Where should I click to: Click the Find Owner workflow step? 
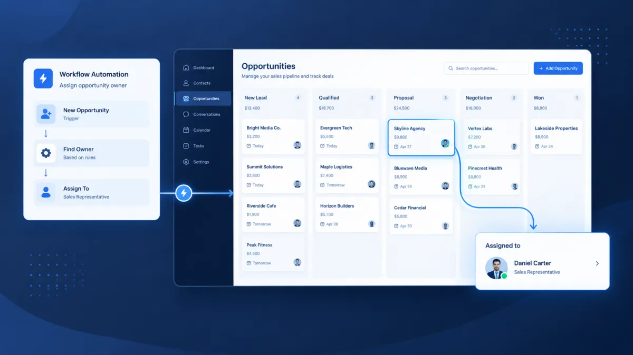point(92,153)
